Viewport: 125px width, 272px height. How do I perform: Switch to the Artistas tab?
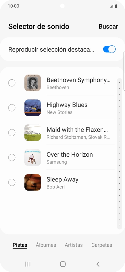tap(74, 245)
